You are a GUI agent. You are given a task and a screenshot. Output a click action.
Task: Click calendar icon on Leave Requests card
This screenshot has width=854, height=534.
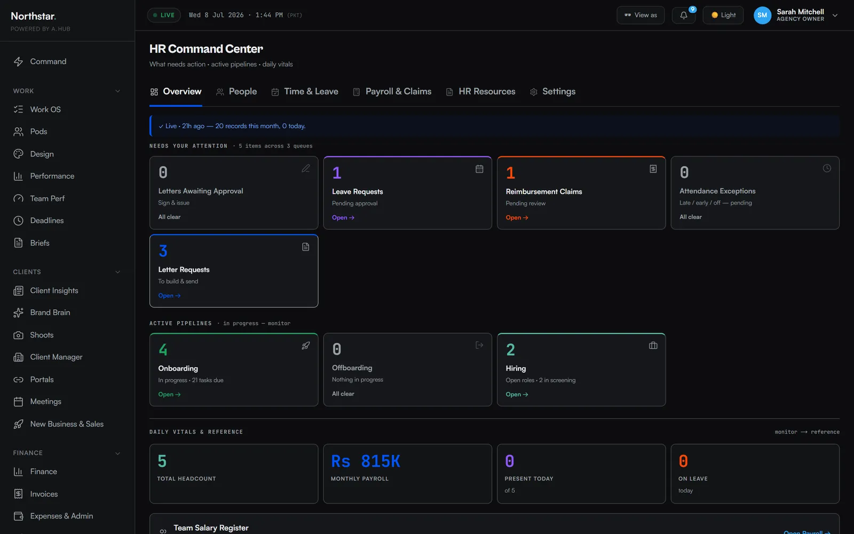[479, 169]
